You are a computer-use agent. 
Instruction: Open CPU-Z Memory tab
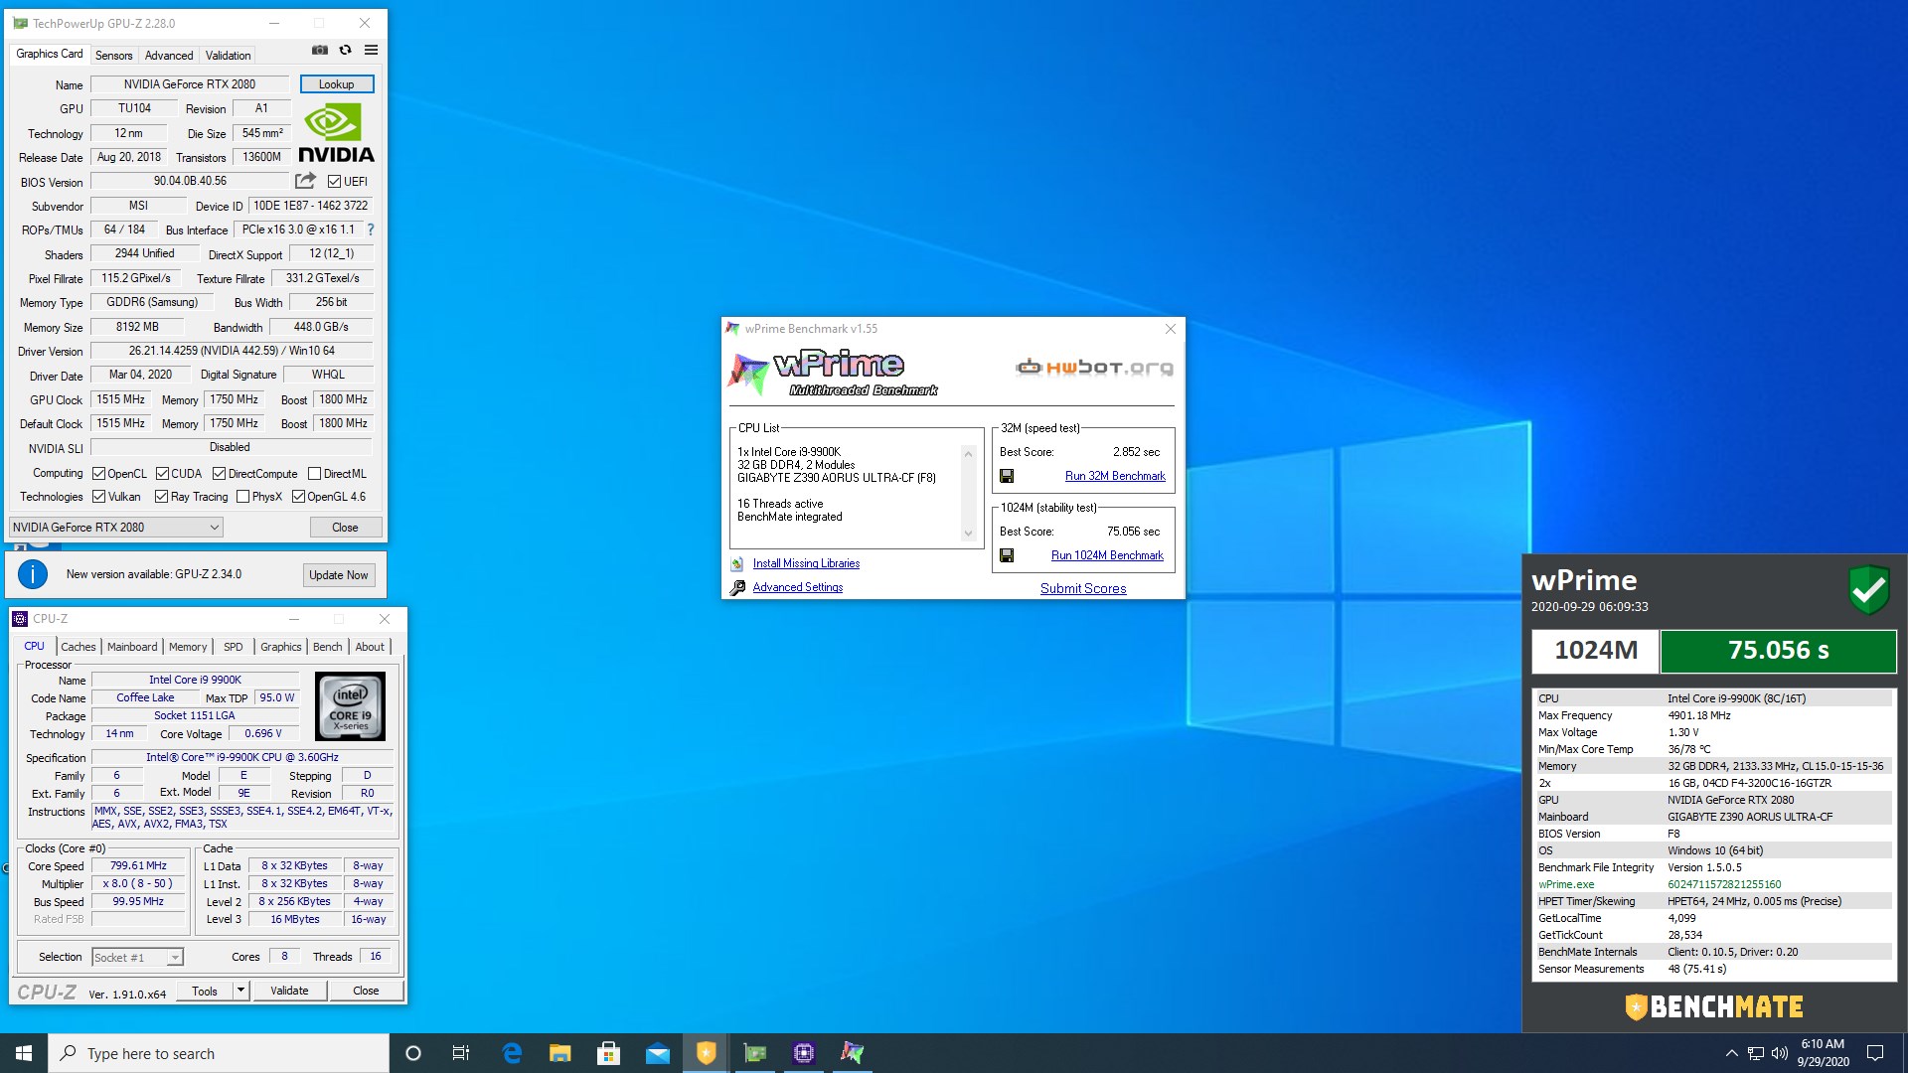pos(188,647)
